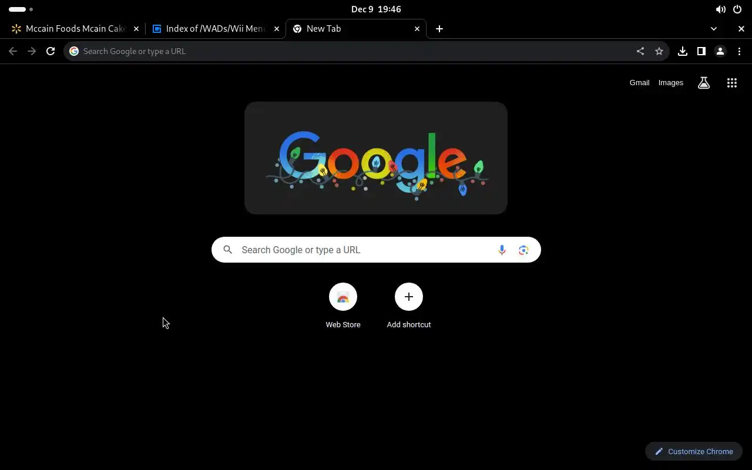
Task: Bookmark this tab with the star icon
Action: (659, 51)
